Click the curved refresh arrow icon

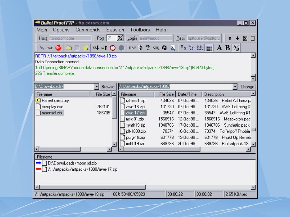coord(165,48)
